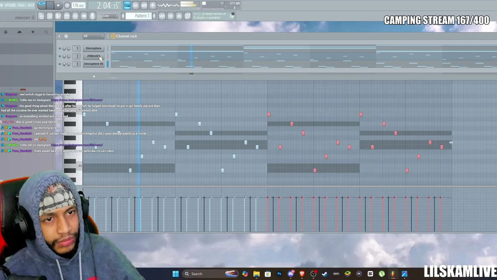Toggle the Shift key button in the toolbar
The width and height of the screenshot is (497, 280).
coord(162,16)
